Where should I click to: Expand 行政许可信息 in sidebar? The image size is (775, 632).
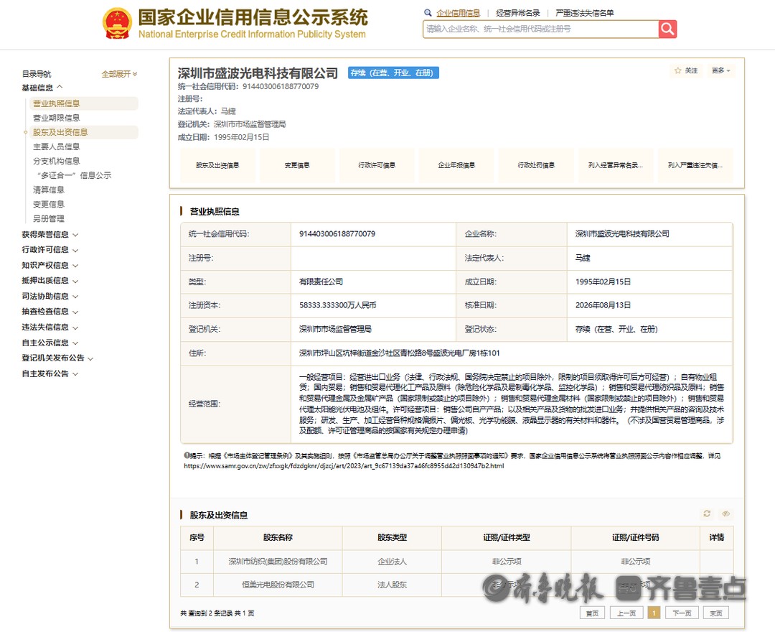(50, 250)
